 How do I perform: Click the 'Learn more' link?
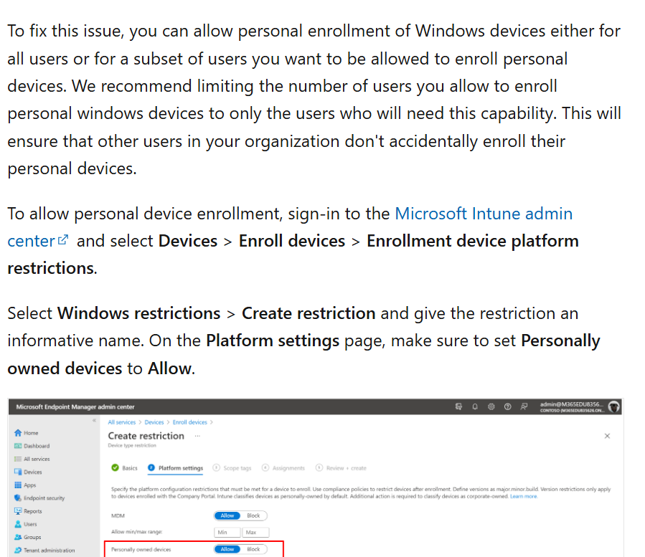click(524, 496)
